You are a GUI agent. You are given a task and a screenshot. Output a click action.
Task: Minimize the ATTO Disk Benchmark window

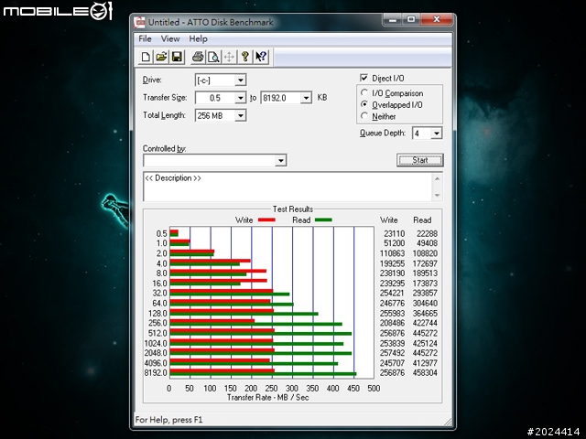coord(393,19)
